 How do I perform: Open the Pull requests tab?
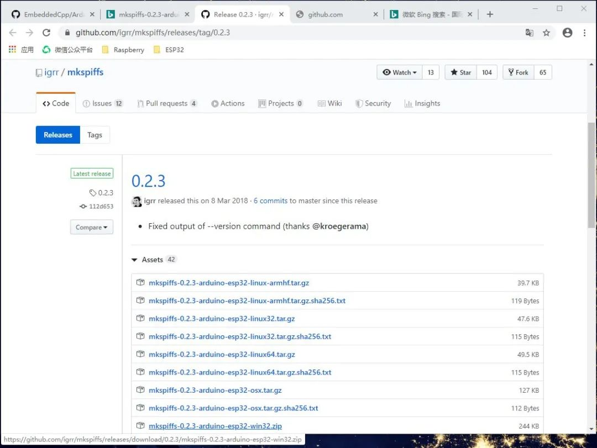pos(167,103)
